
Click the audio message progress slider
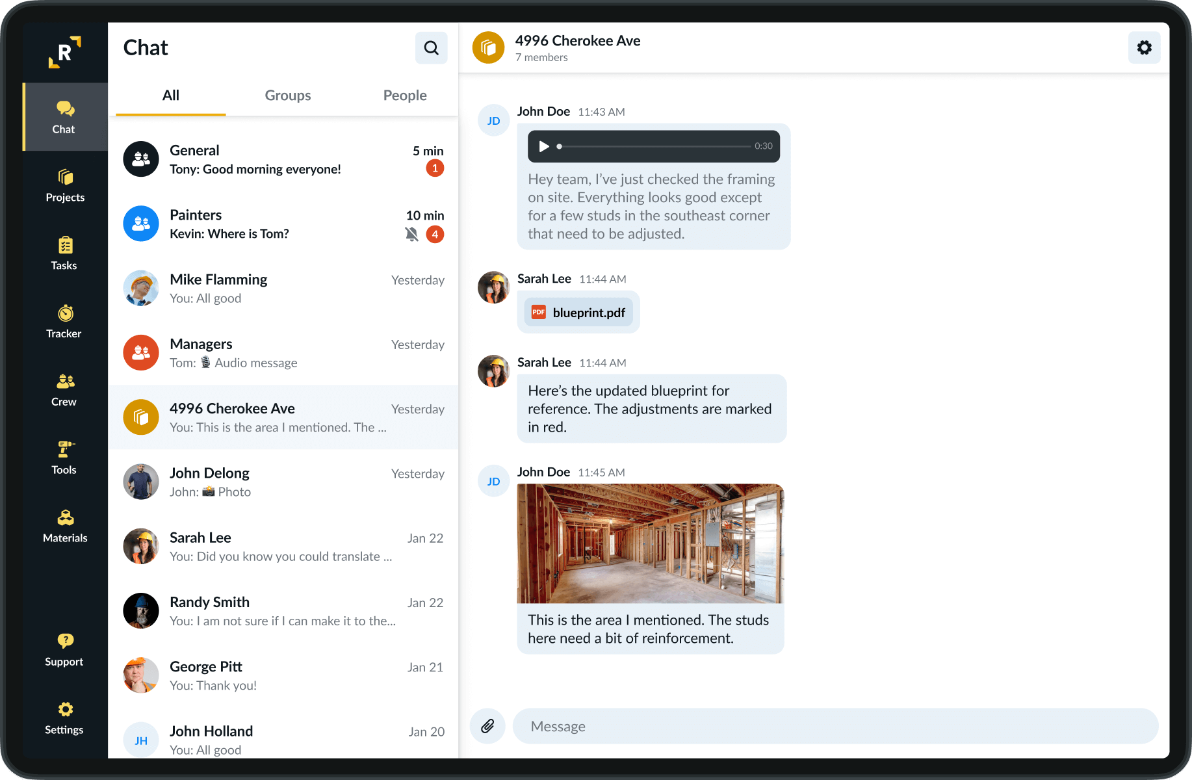[654, 146]
